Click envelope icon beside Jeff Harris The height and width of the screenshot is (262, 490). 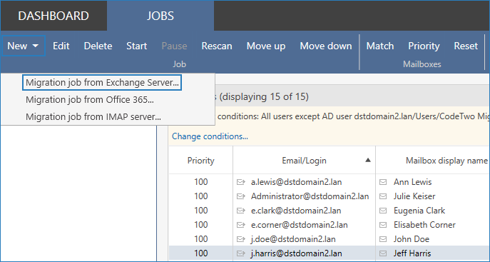click(x=383, y=253)
